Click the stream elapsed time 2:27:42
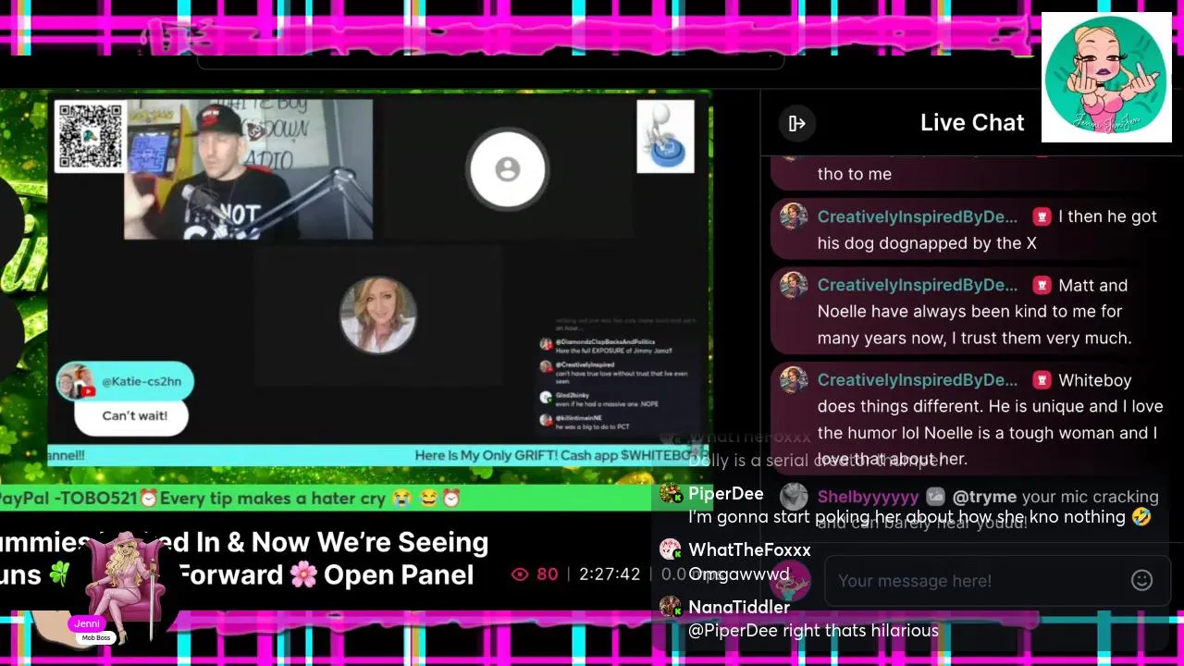 610,574
